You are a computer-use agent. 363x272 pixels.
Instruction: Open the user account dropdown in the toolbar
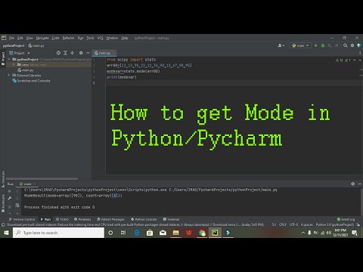[281, 45]
